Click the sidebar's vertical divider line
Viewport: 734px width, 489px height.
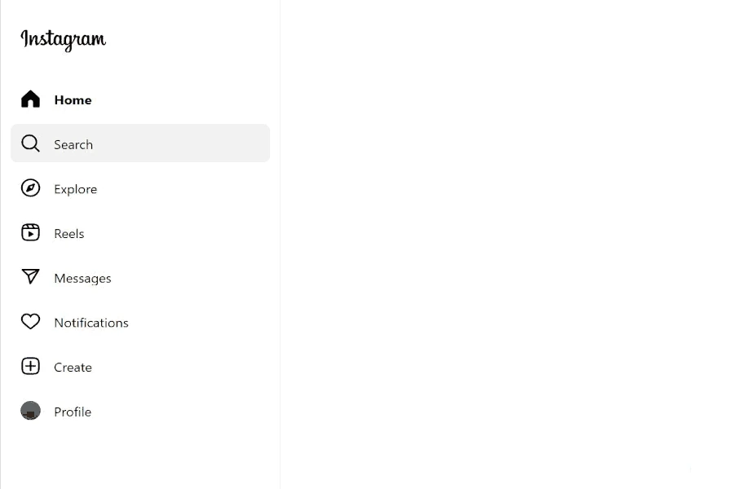[x=280, y=244]
